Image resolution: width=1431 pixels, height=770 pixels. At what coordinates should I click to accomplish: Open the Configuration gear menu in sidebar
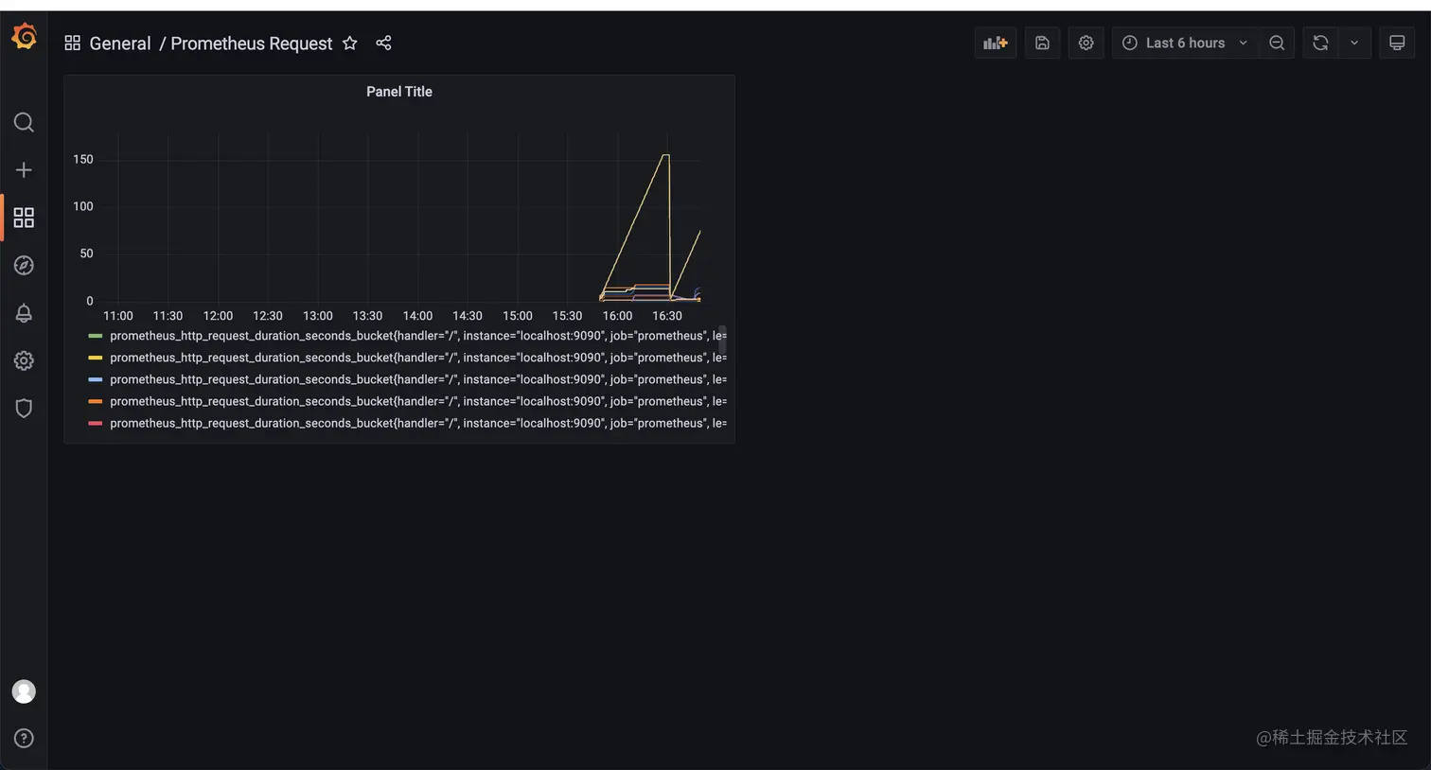pos(24,360)
